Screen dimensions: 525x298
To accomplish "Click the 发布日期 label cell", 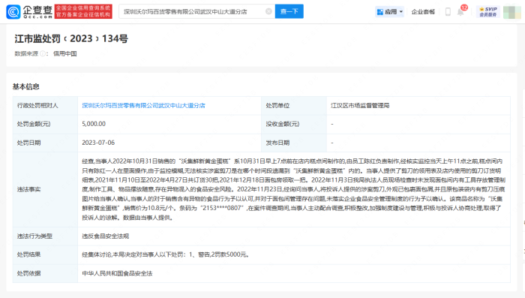I will click(294, 143).
